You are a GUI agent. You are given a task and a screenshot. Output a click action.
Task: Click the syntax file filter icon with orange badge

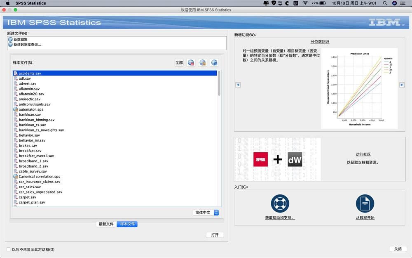click(x=203, y=63)
